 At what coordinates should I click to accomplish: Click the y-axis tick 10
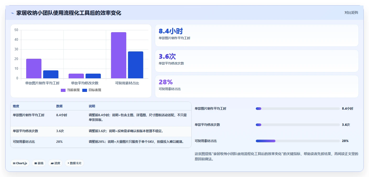(x=16, y=69)
